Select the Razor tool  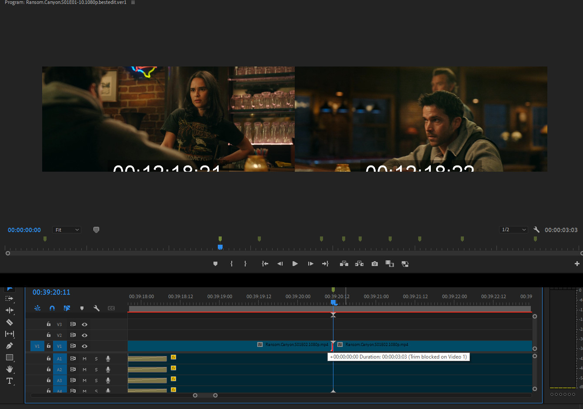pyautogui.click(x=9, y=323)
